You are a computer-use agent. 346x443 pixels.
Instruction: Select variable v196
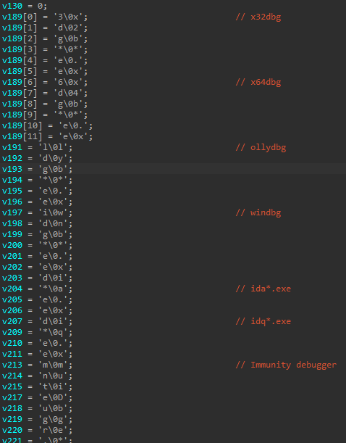point(12,202)
